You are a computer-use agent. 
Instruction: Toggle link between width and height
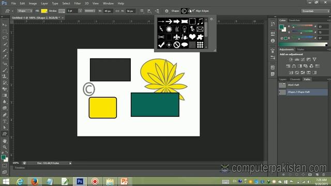pyautogui.click(x=117, y=11)
